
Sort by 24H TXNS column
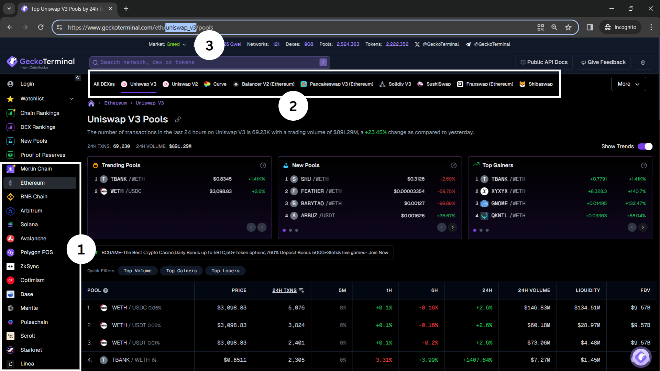[288, 291]
